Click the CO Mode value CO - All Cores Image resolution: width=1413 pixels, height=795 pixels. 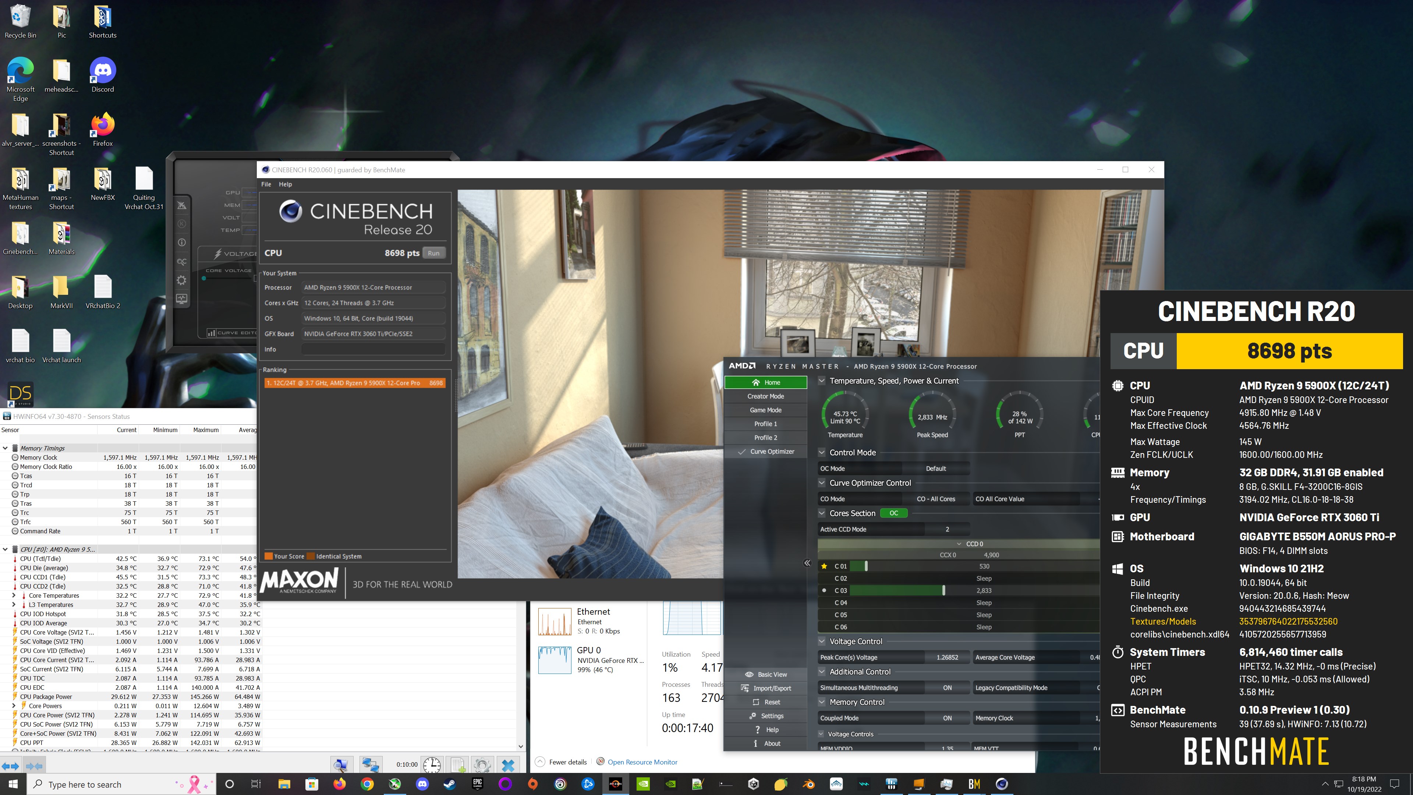point(936,499)
